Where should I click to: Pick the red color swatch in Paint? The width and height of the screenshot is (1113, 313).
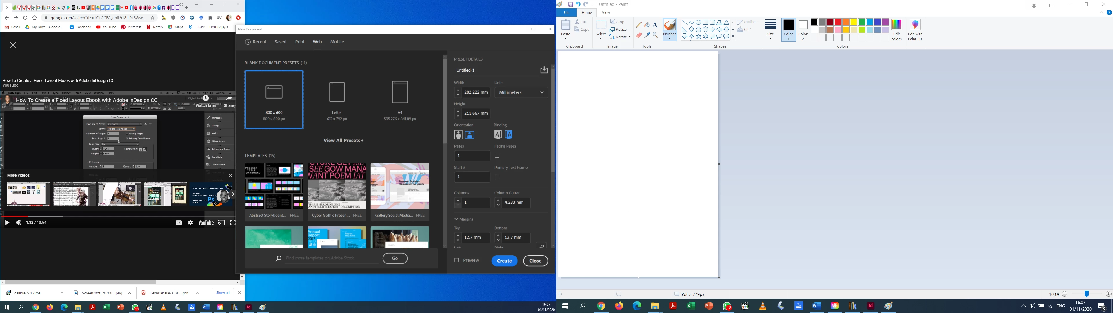[838, 22]
